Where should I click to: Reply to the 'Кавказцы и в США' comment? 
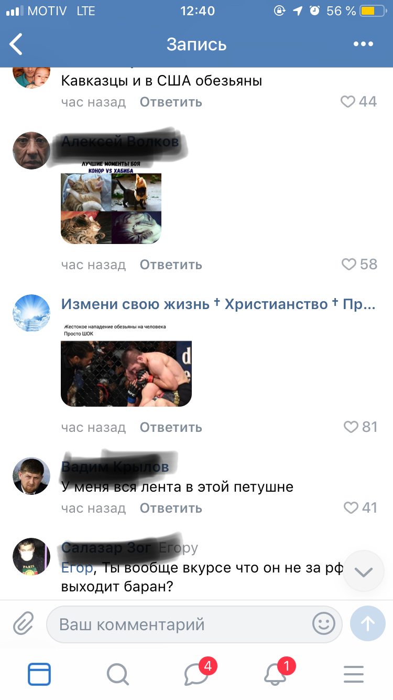171,102
